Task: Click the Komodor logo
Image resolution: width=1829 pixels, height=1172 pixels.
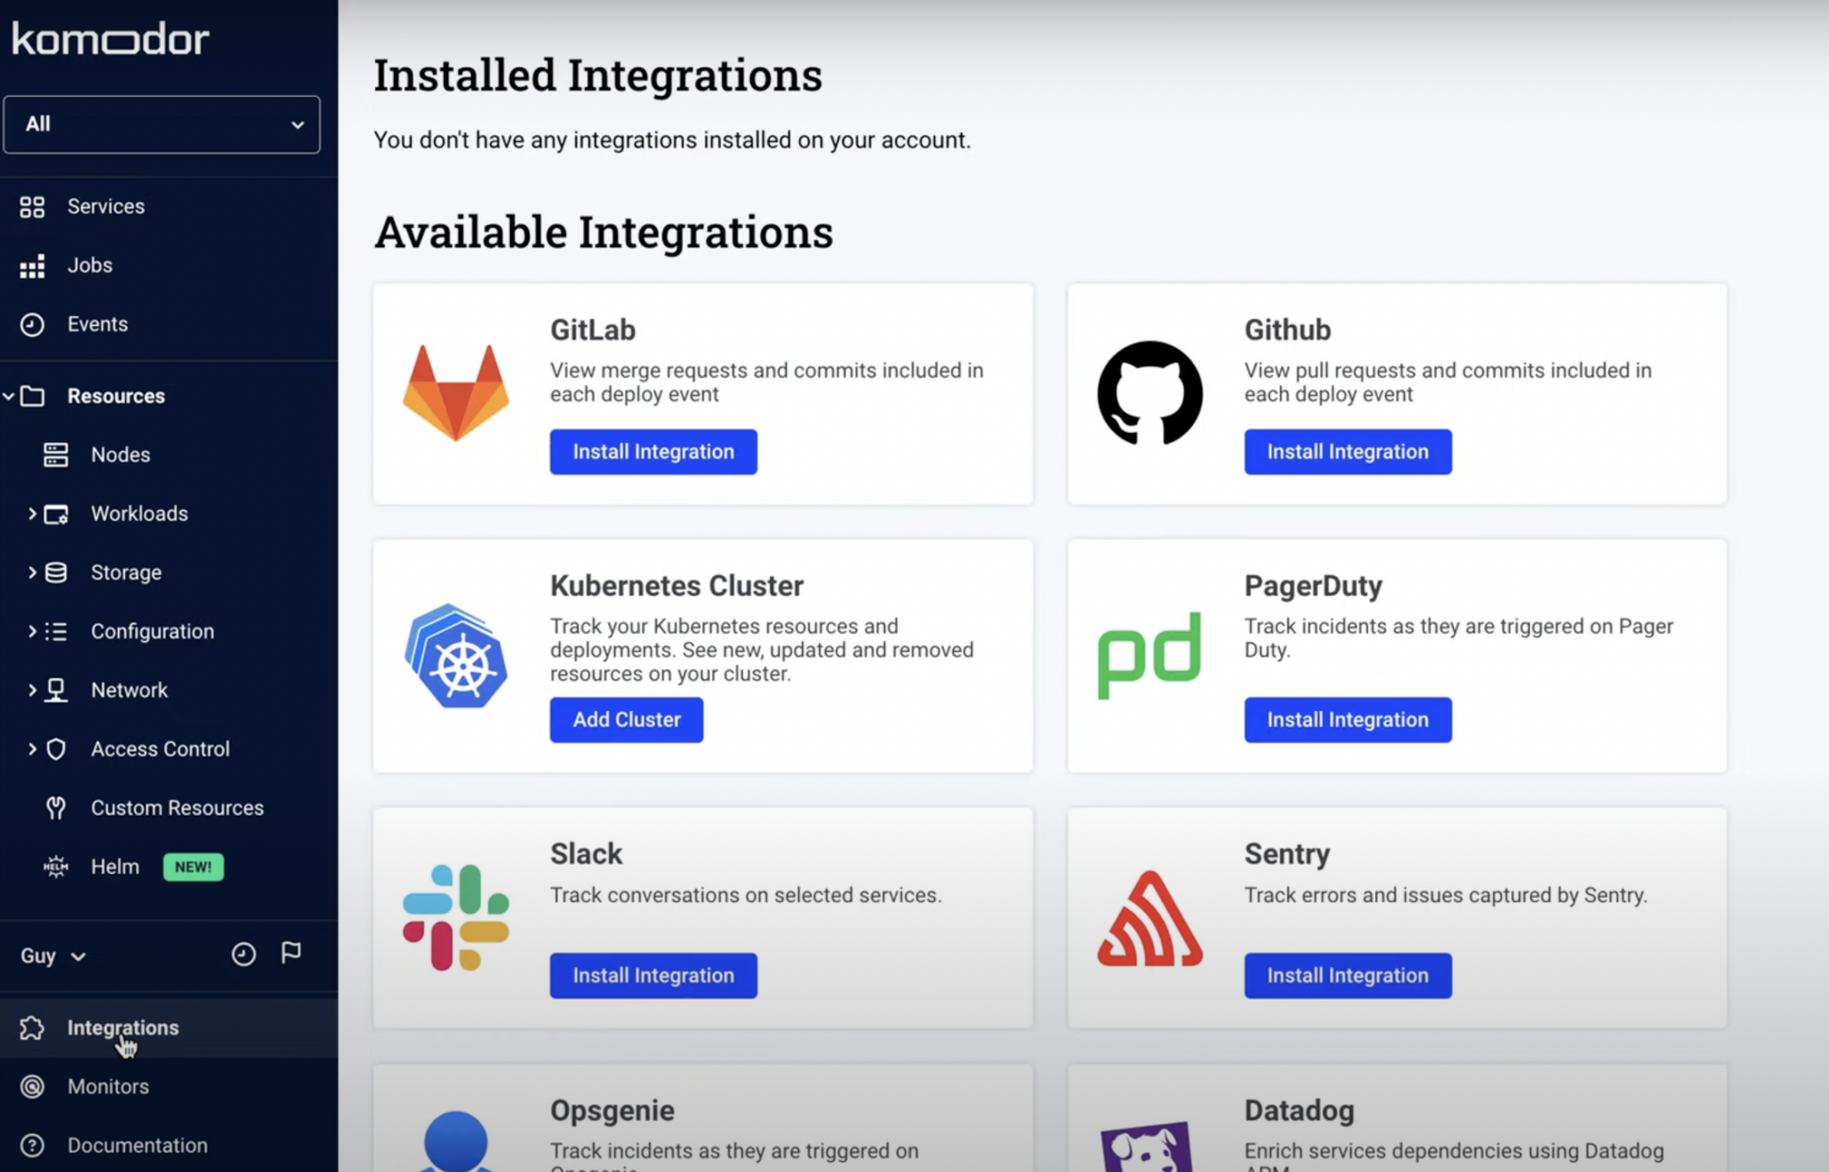Action: click(110, 39)
